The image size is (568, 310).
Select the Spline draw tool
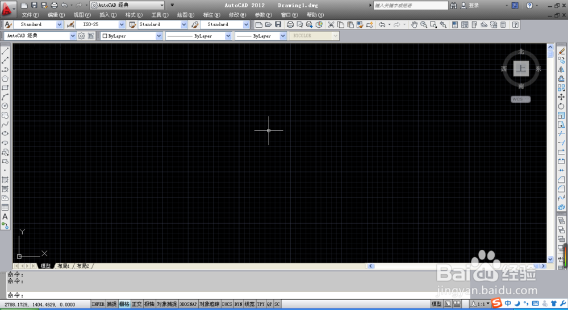pos(5,124)
